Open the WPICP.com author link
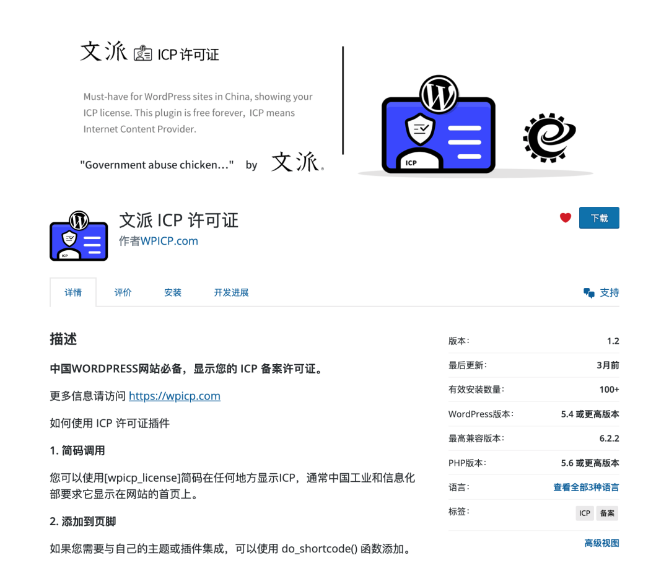The image size is (669, 576). (169, 241)
